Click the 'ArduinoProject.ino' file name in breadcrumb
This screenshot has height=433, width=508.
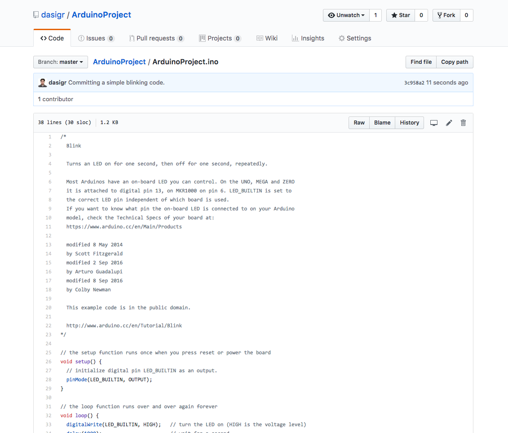186,62
